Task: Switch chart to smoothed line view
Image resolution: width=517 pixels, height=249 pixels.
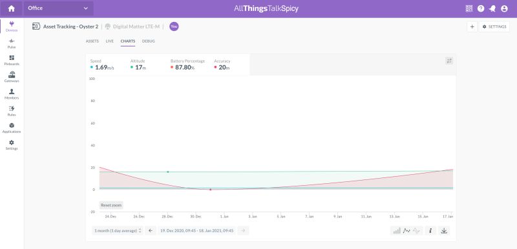Action: click(416, 230)
